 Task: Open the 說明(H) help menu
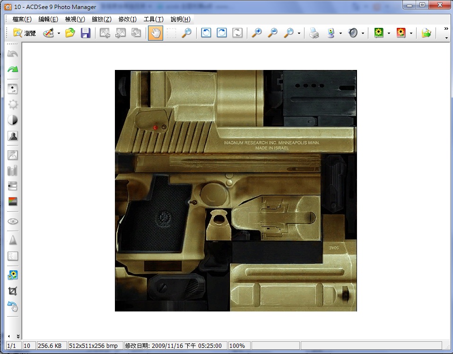(x=181, y=19)
